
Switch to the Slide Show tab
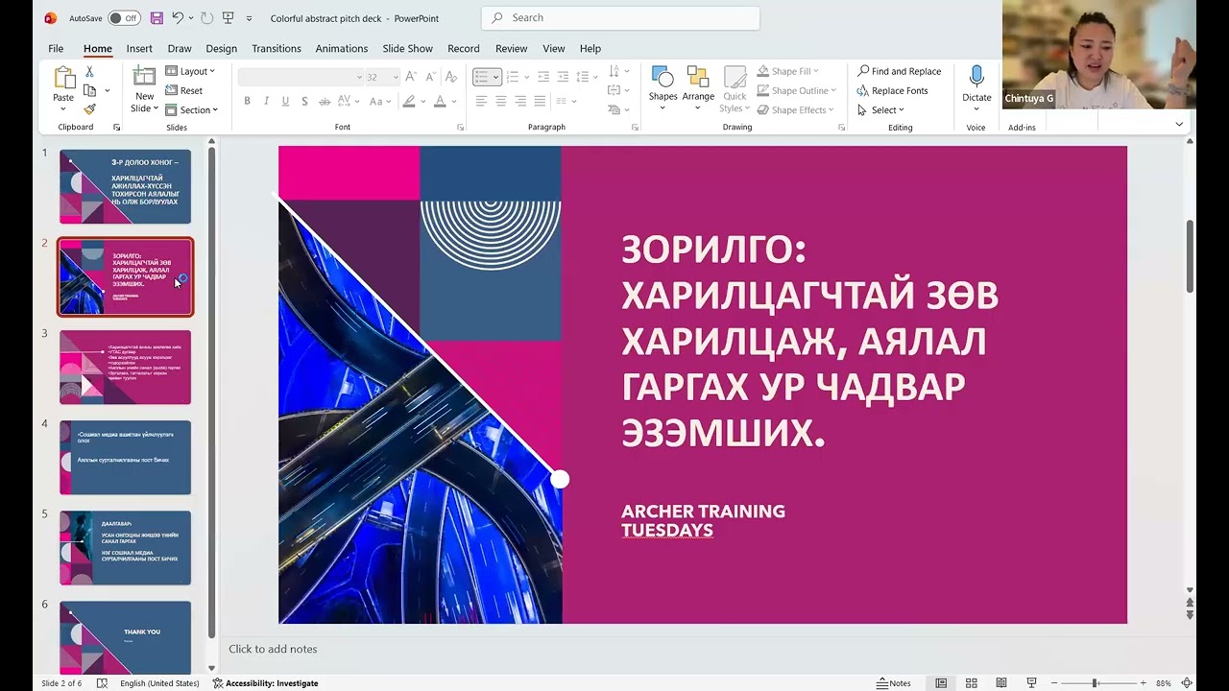[x=407, y=48]
